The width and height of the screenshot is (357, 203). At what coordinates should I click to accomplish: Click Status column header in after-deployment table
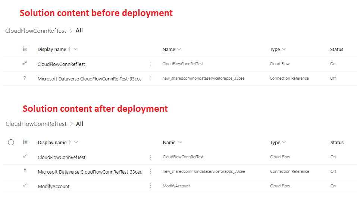[x=337, y=142]
